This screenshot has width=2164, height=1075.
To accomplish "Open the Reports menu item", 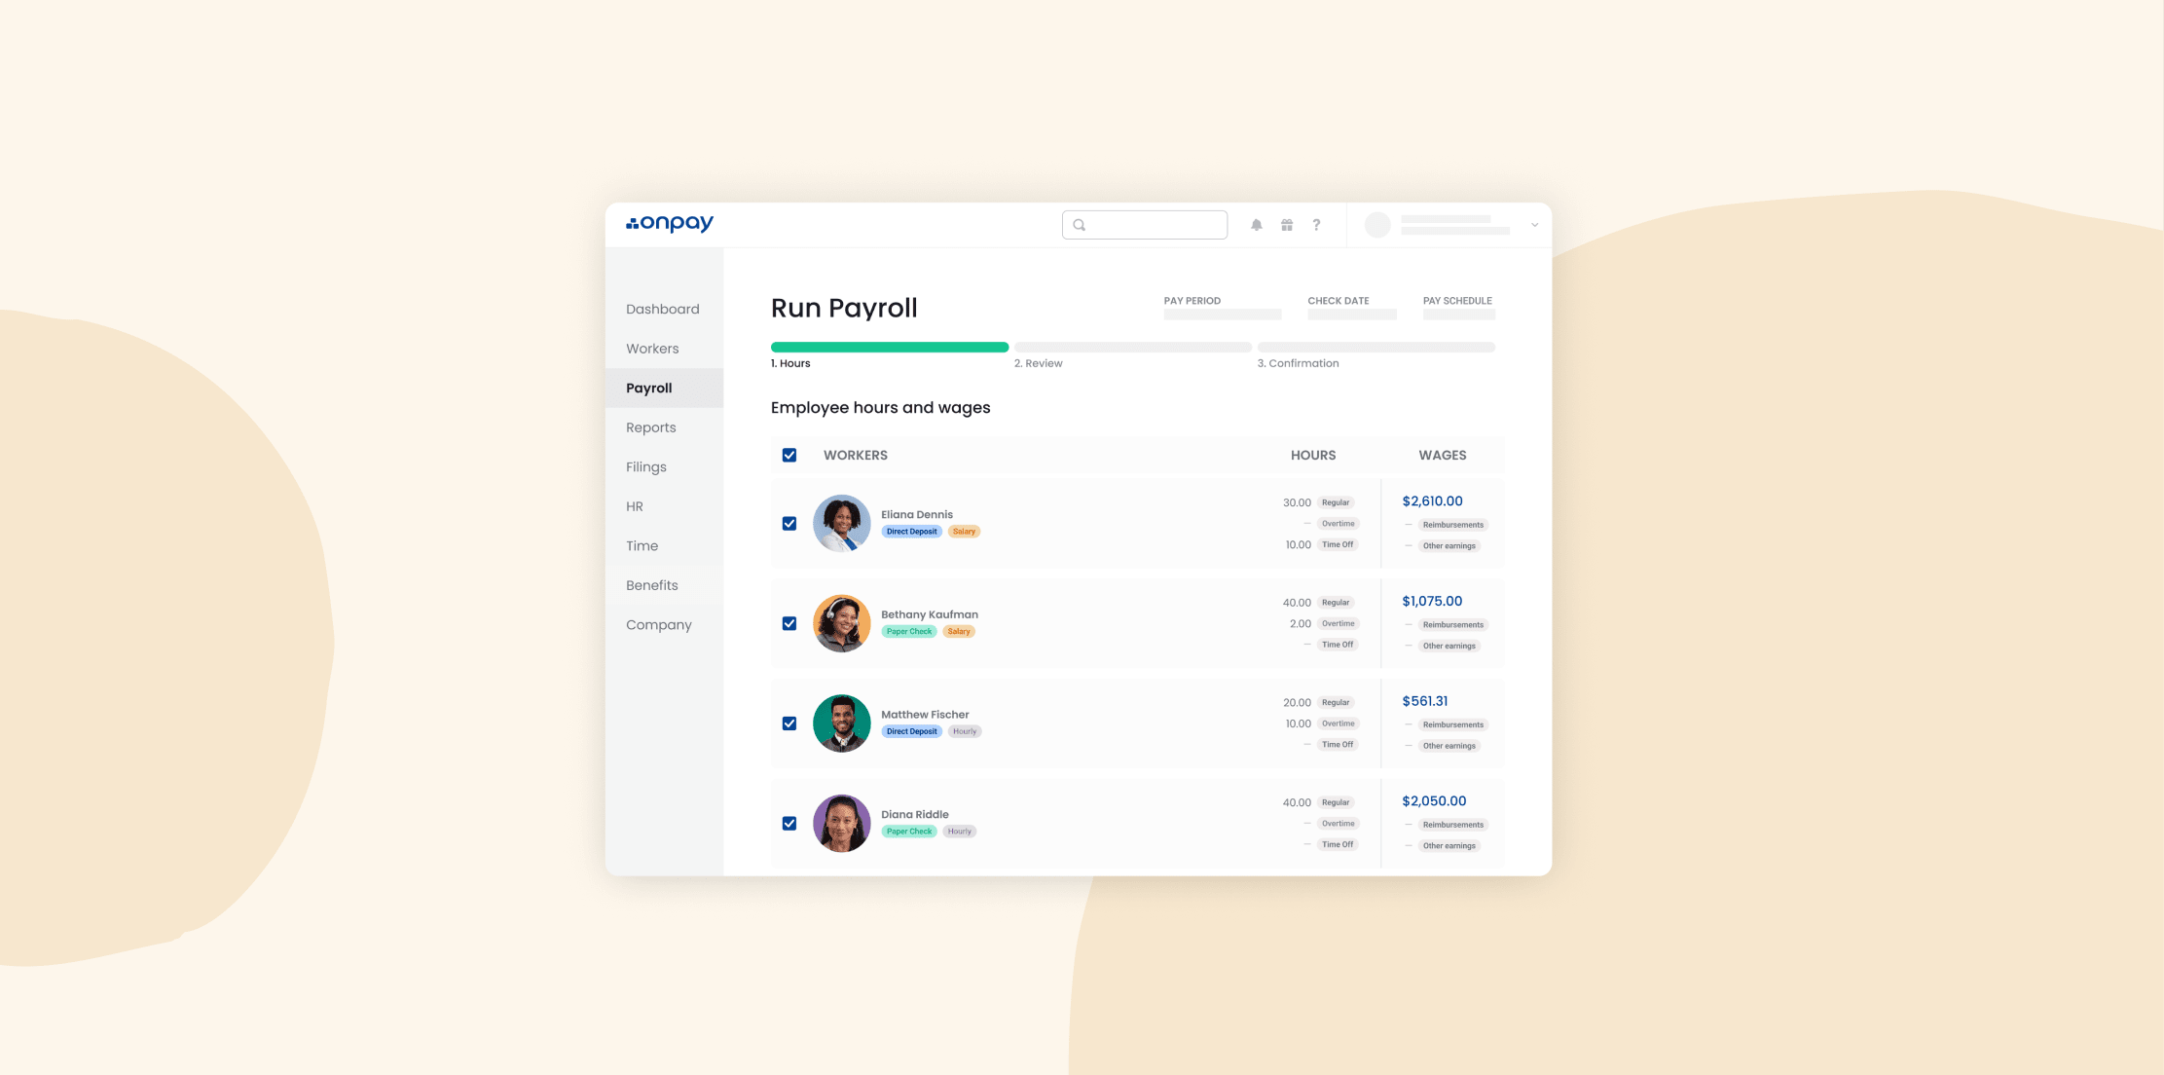I will click(x=650, y=427).
